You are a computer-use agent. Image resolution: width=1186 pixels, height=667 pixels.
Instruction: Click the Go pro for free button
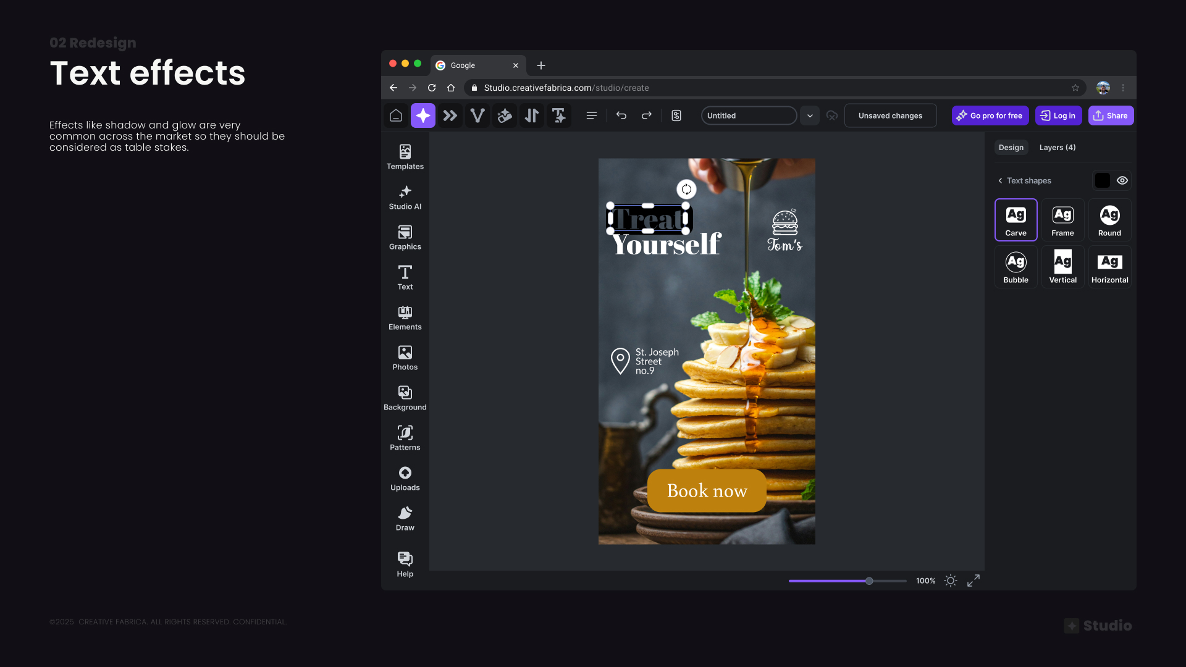click(x=990, y=115)
